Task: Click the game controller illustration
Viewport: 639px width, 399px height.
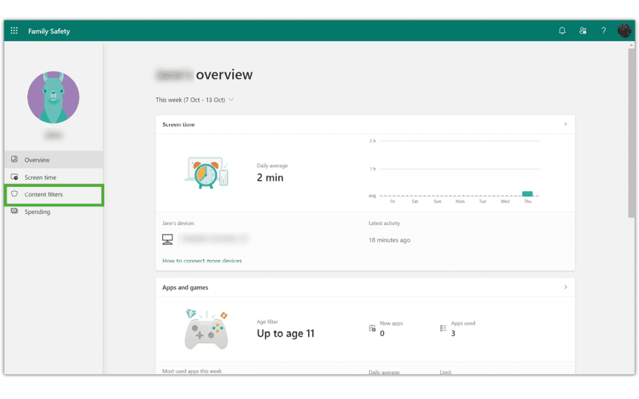Action: 207,330
